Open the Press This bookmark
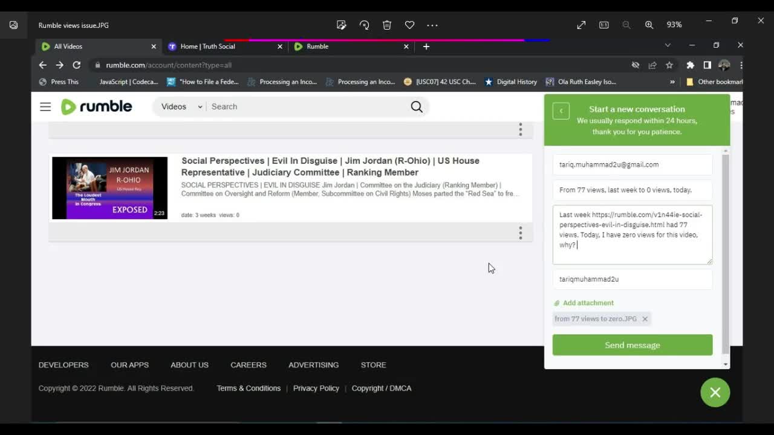This screenshot has height=435, width=774. 59,82
